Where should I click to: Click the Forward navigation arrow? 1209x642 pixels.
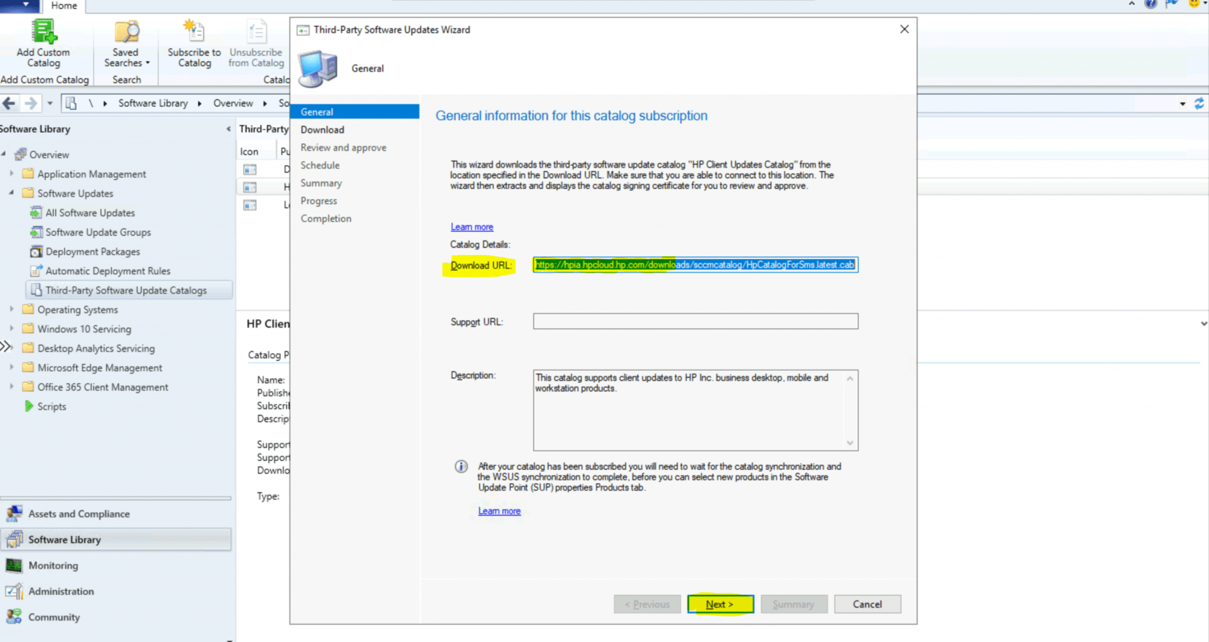[x=30, y=103]
